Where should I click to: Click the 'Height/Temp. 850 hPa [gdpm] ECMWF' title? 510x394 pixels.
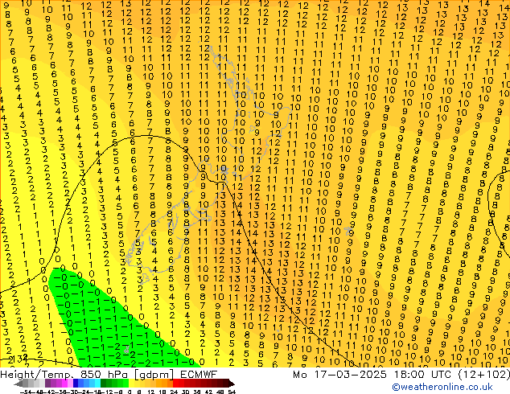pos(109,375)
